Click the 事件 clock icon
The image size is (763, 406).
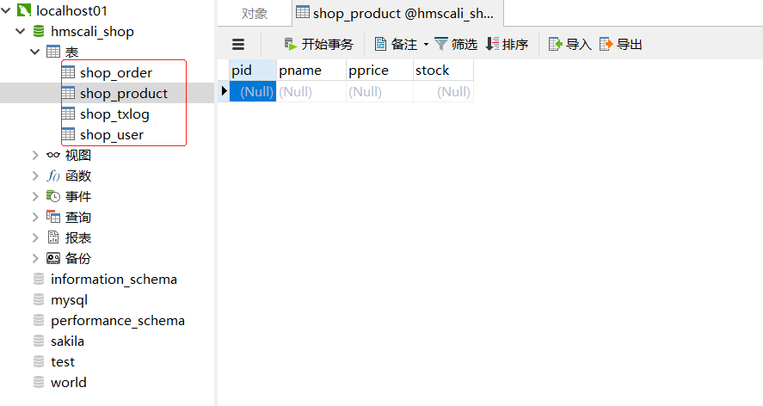point(53,196)
